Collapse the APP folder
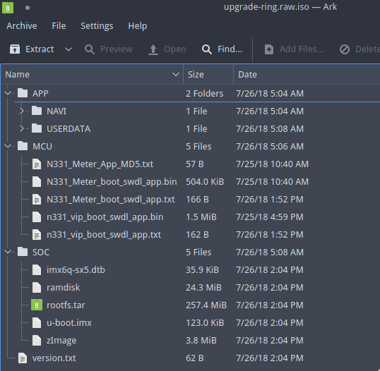 [x=8, y=93]
